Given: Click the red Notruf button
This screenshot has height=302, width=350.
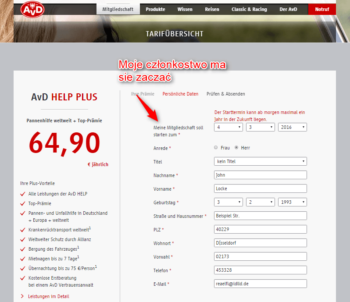Looking at the screenshot, I should point(322,9).
